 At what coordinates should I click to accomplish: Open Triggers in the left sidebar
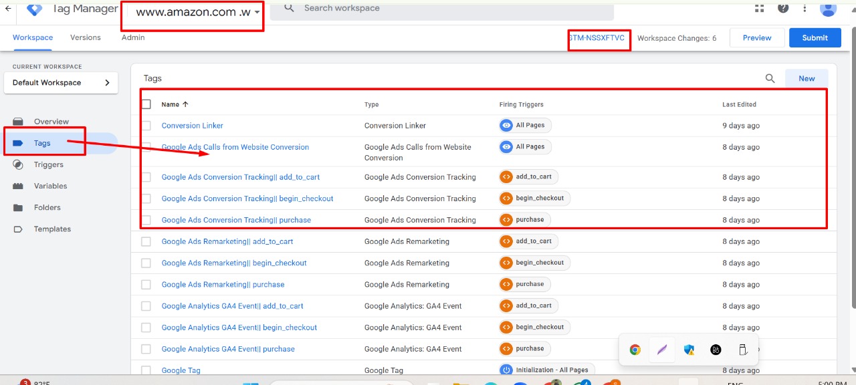point(48,164)
